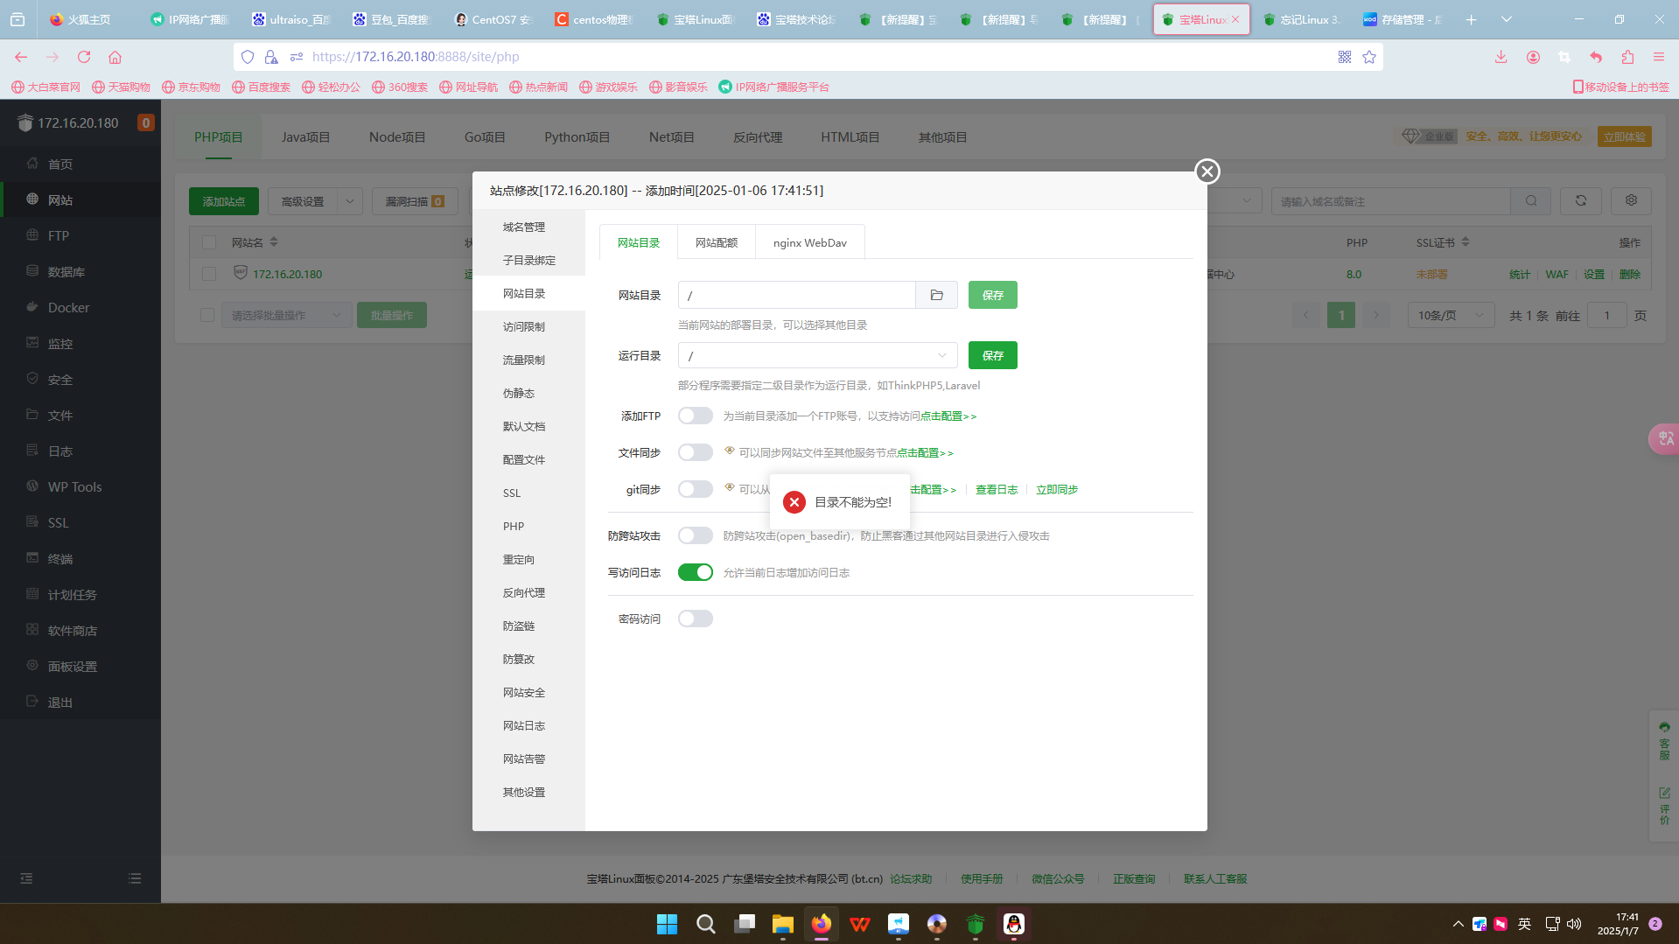Open 日志 icon in sidebar
This screenshot has height=944, width=1679.
click(x=32, y=451)
